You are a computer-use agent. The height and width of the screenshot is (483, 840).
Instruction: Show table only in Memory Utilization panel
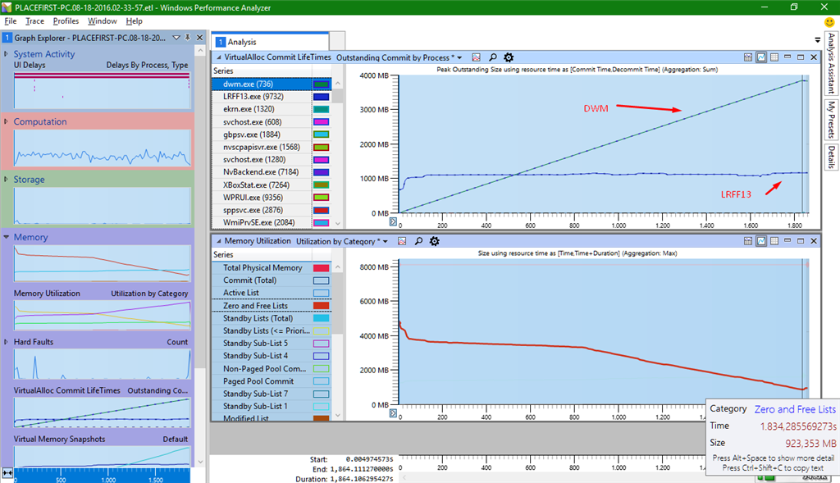[x=774, y=241]
